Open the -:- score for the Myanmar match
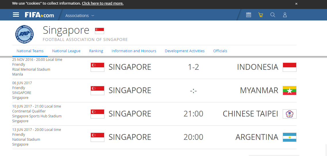Viewport: 327px width, 156px height. coord(193,91)
